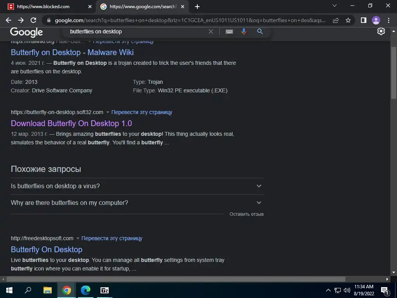
Task: Open the network status tray icon
Action: (x=338, y=290)
